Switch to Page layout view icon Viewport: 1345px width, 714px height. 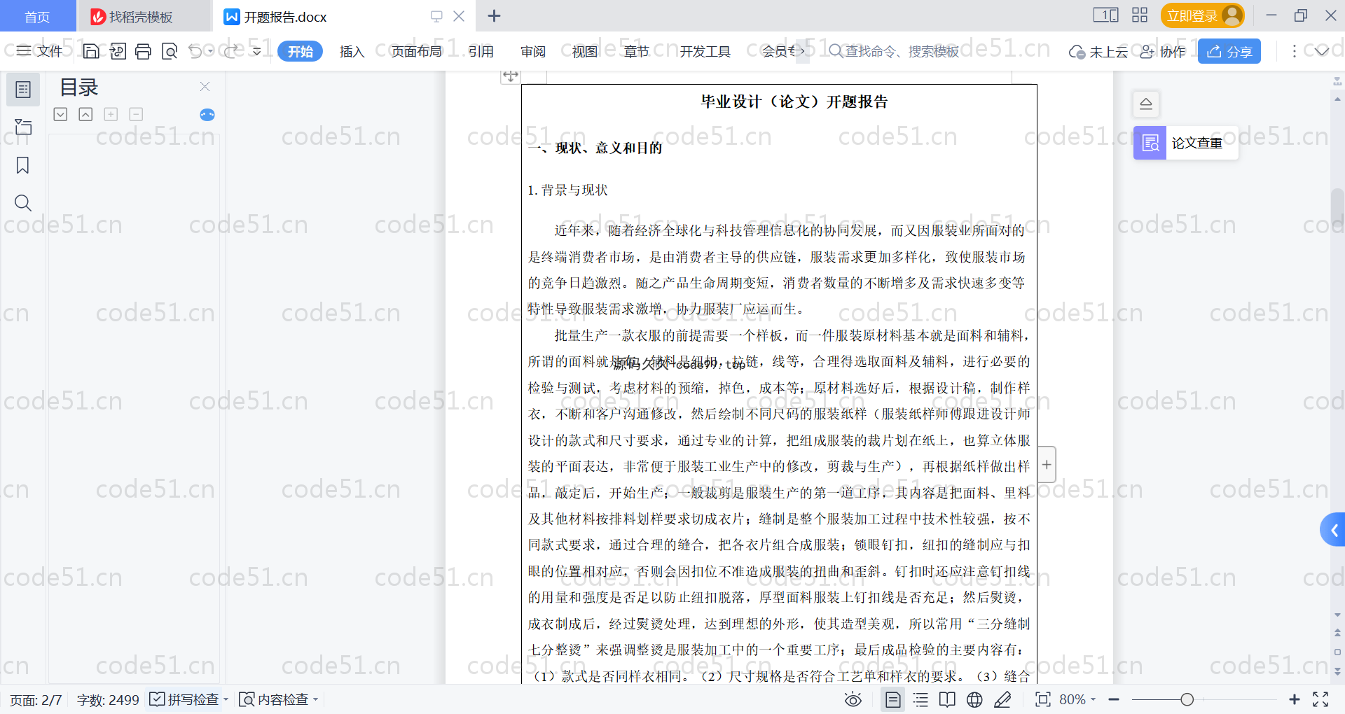coord(892,699)
